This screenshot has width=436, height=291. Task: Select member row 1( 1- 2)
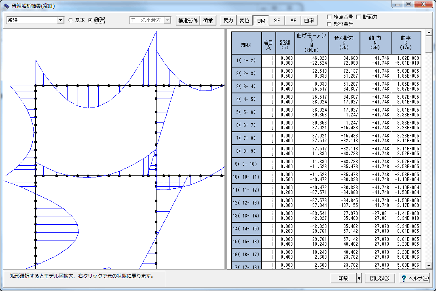click(246, 61)
